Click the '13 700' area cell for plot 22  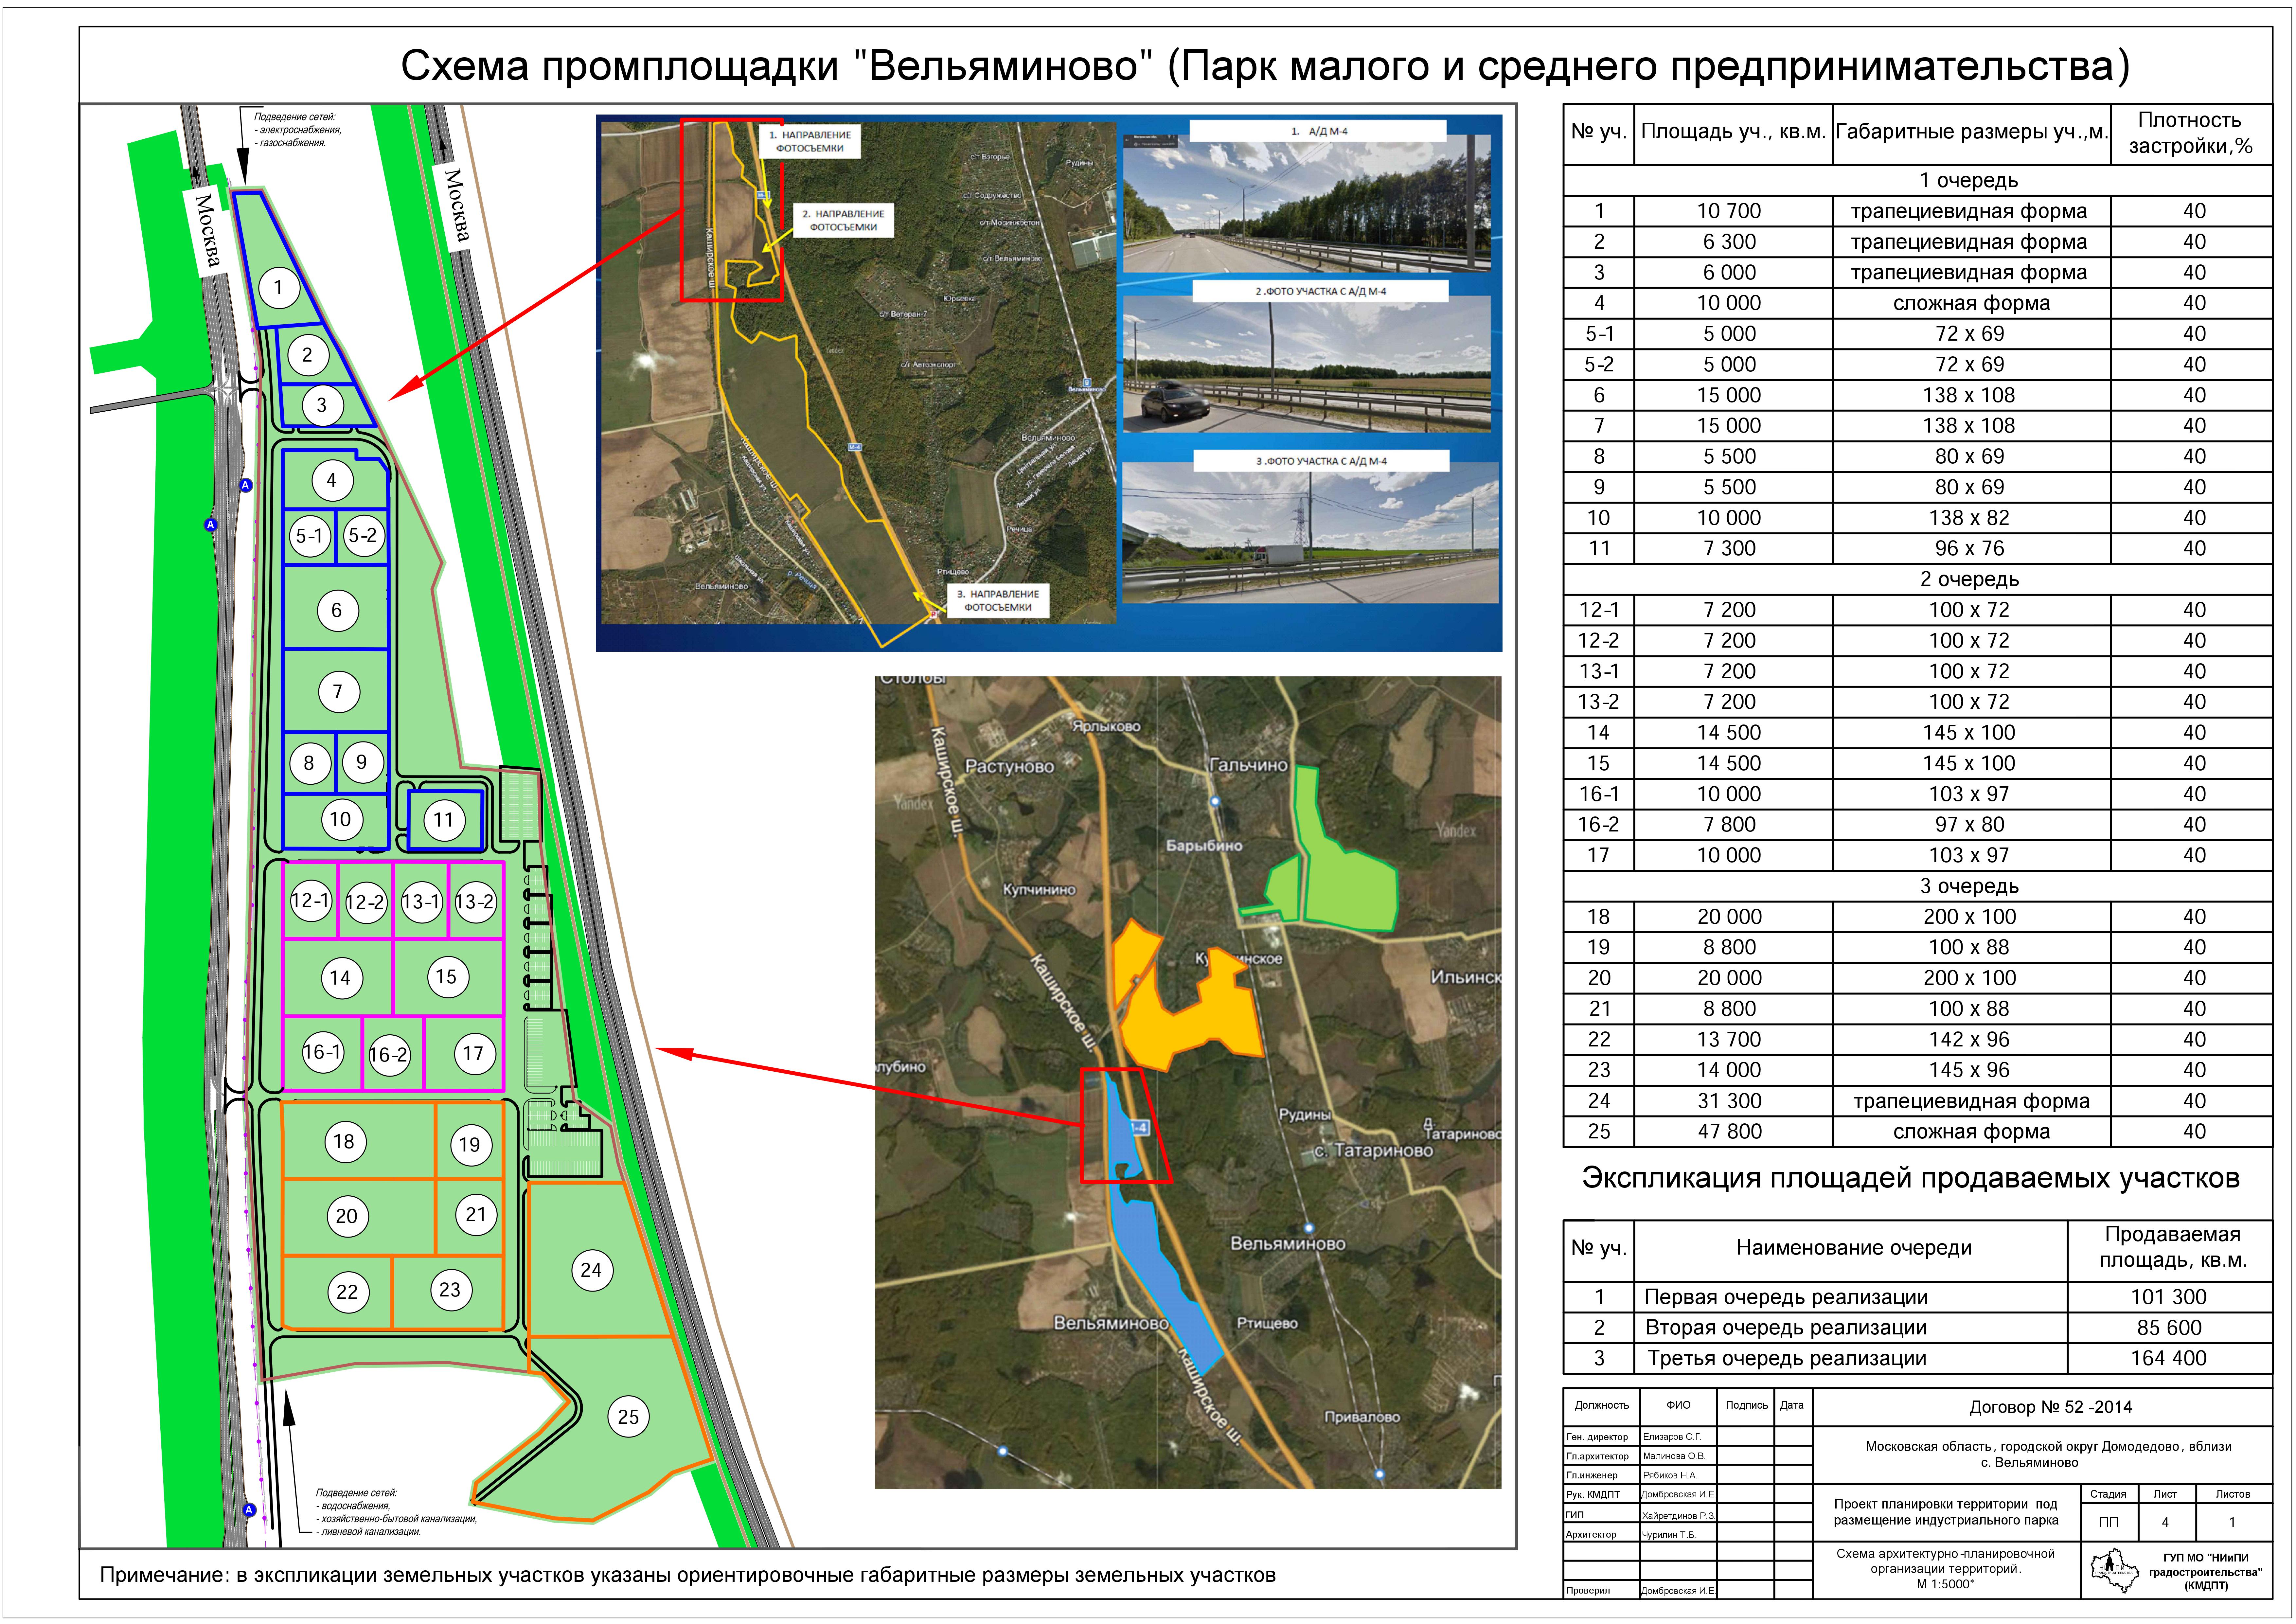1733,1040
